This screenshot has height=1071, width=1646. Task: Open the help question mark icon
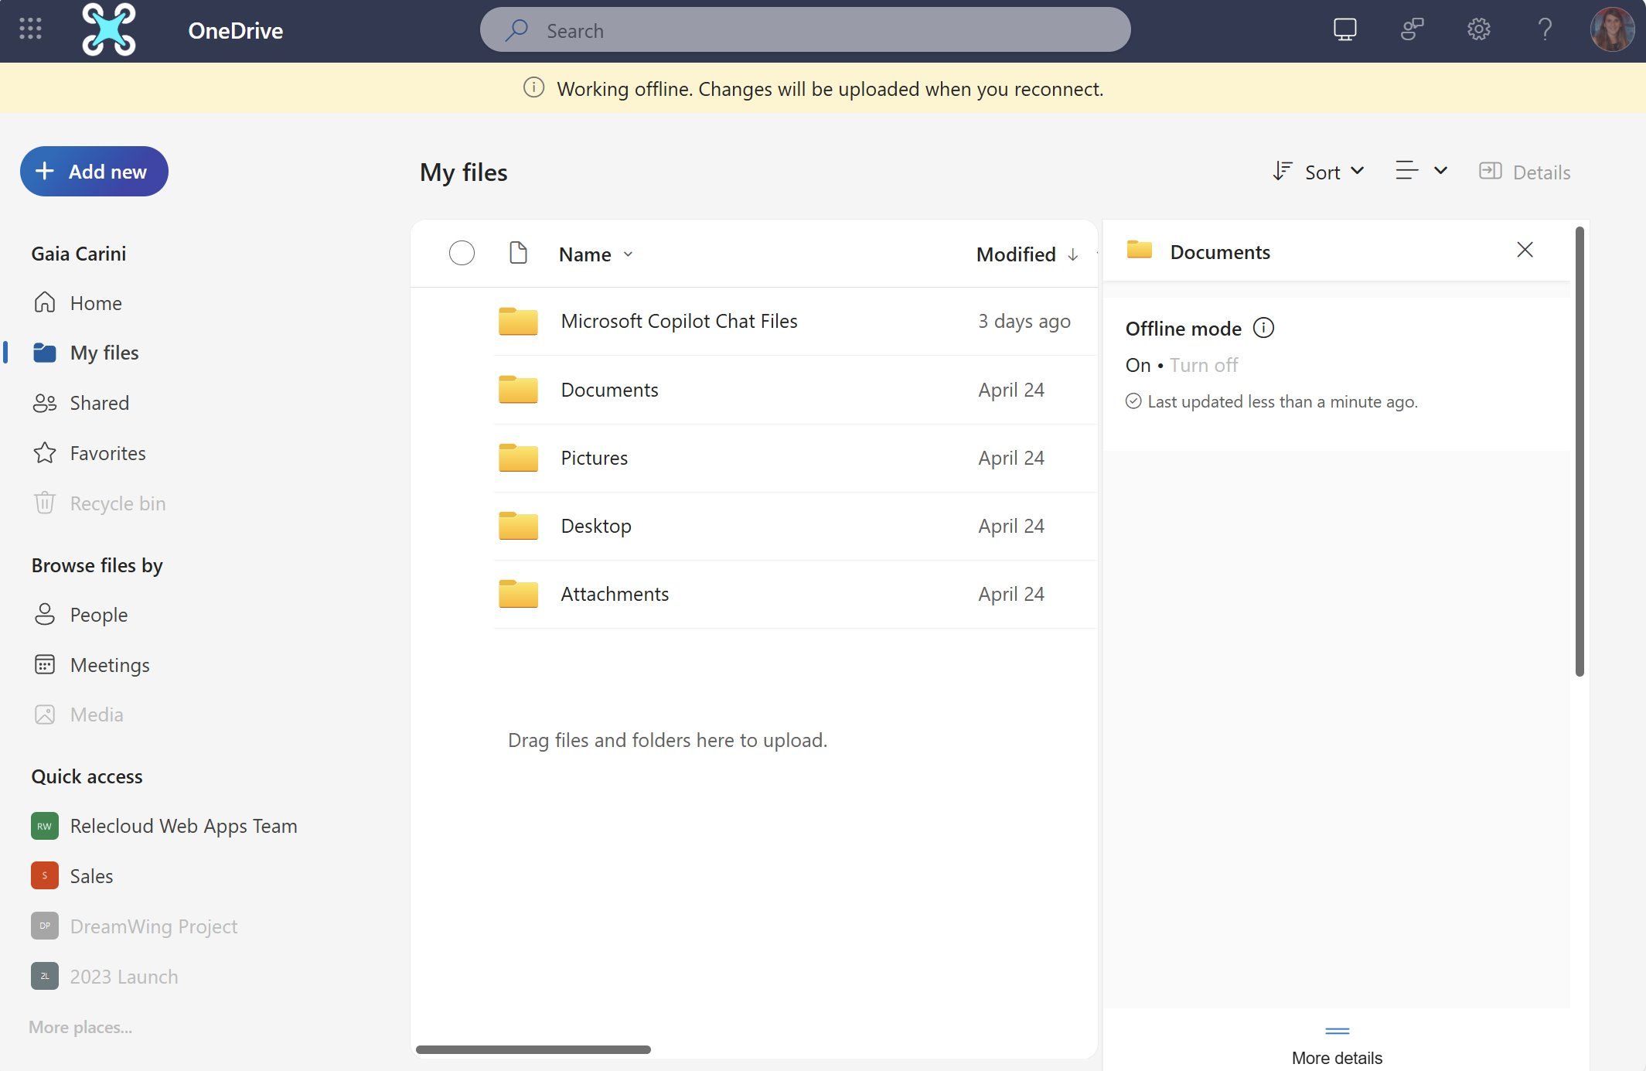[1544, 29]
